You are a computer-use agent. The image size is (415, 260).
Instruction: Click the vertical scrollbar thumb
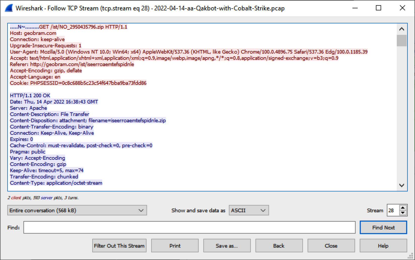click(x=401, y=41)
